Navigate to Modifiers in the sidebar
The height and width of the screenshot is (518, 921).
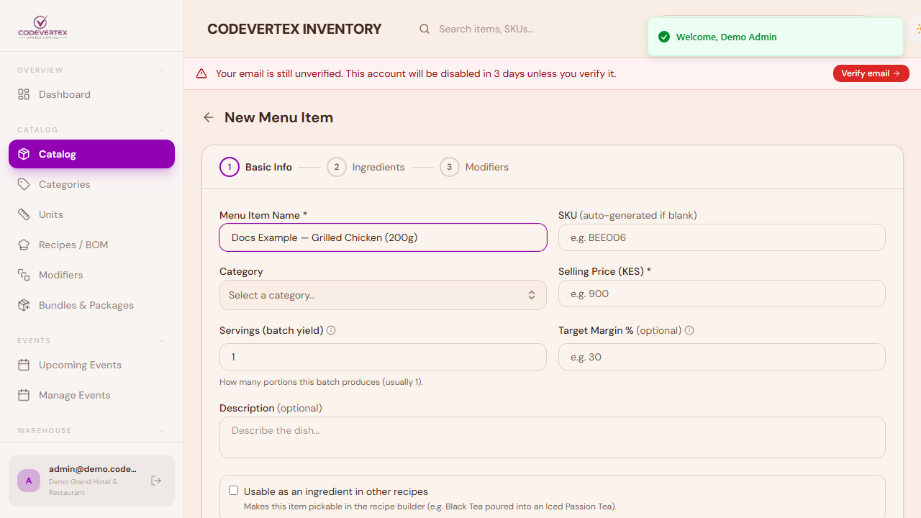point(91,275)
